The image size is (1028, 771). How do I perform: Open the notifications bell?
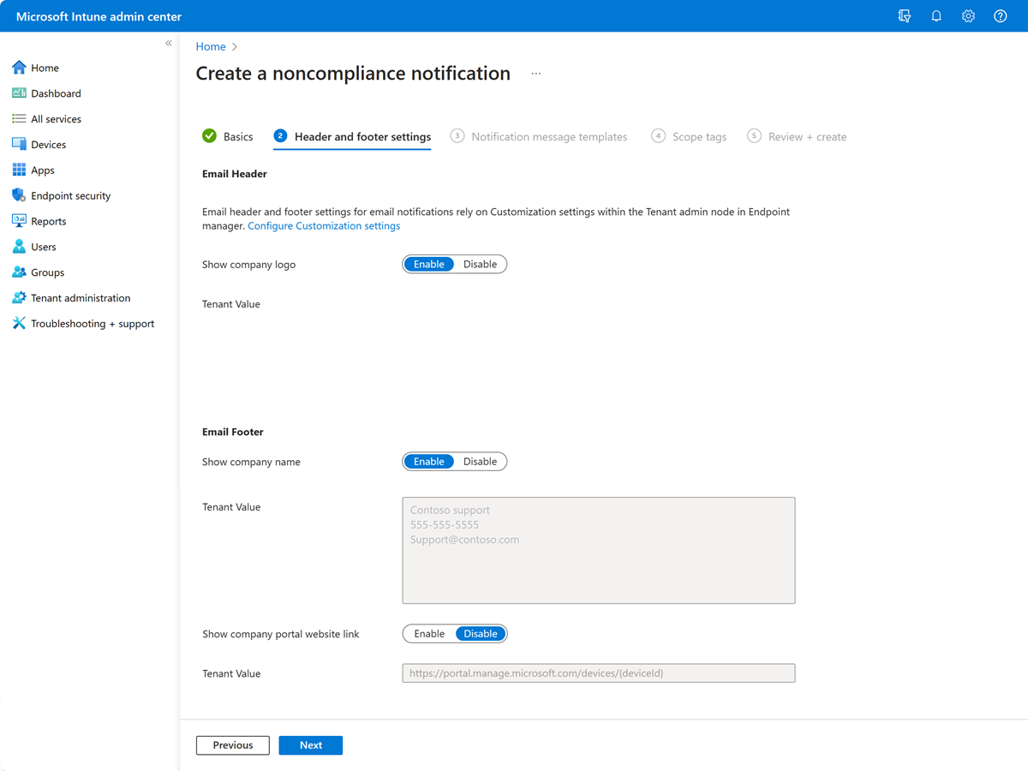click(935, 15)
